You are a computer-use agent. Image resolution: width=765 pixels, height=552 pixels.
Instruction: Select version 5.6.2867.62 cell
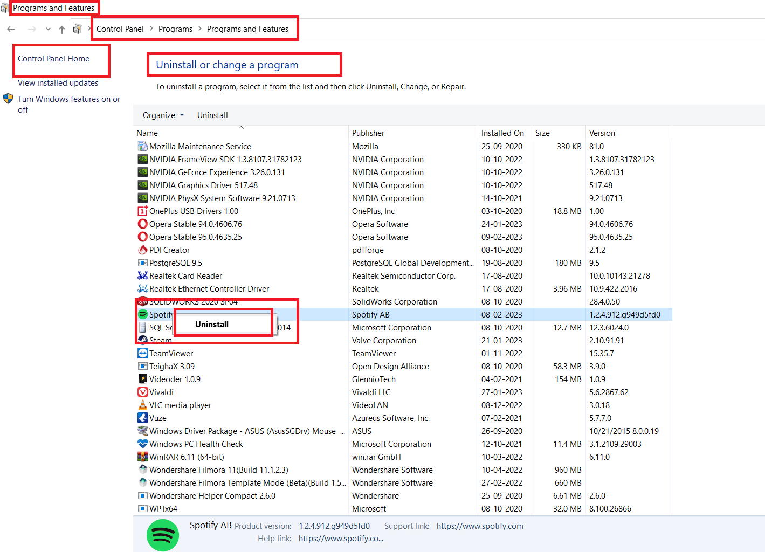(x=609, y=392)
